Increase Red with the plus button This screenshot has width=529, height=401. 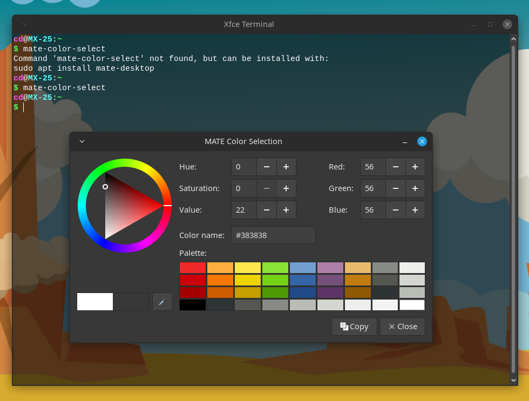pyautogui.click(x=415, y=167)
